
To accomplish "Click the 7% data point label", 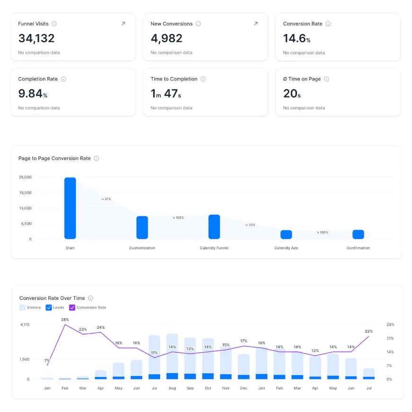I will [x=47, y=360].
